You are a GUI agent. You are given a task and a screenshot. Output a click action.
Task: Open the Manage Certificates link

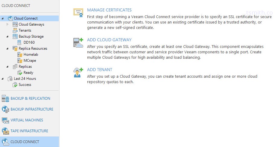[x=109, y=10]
